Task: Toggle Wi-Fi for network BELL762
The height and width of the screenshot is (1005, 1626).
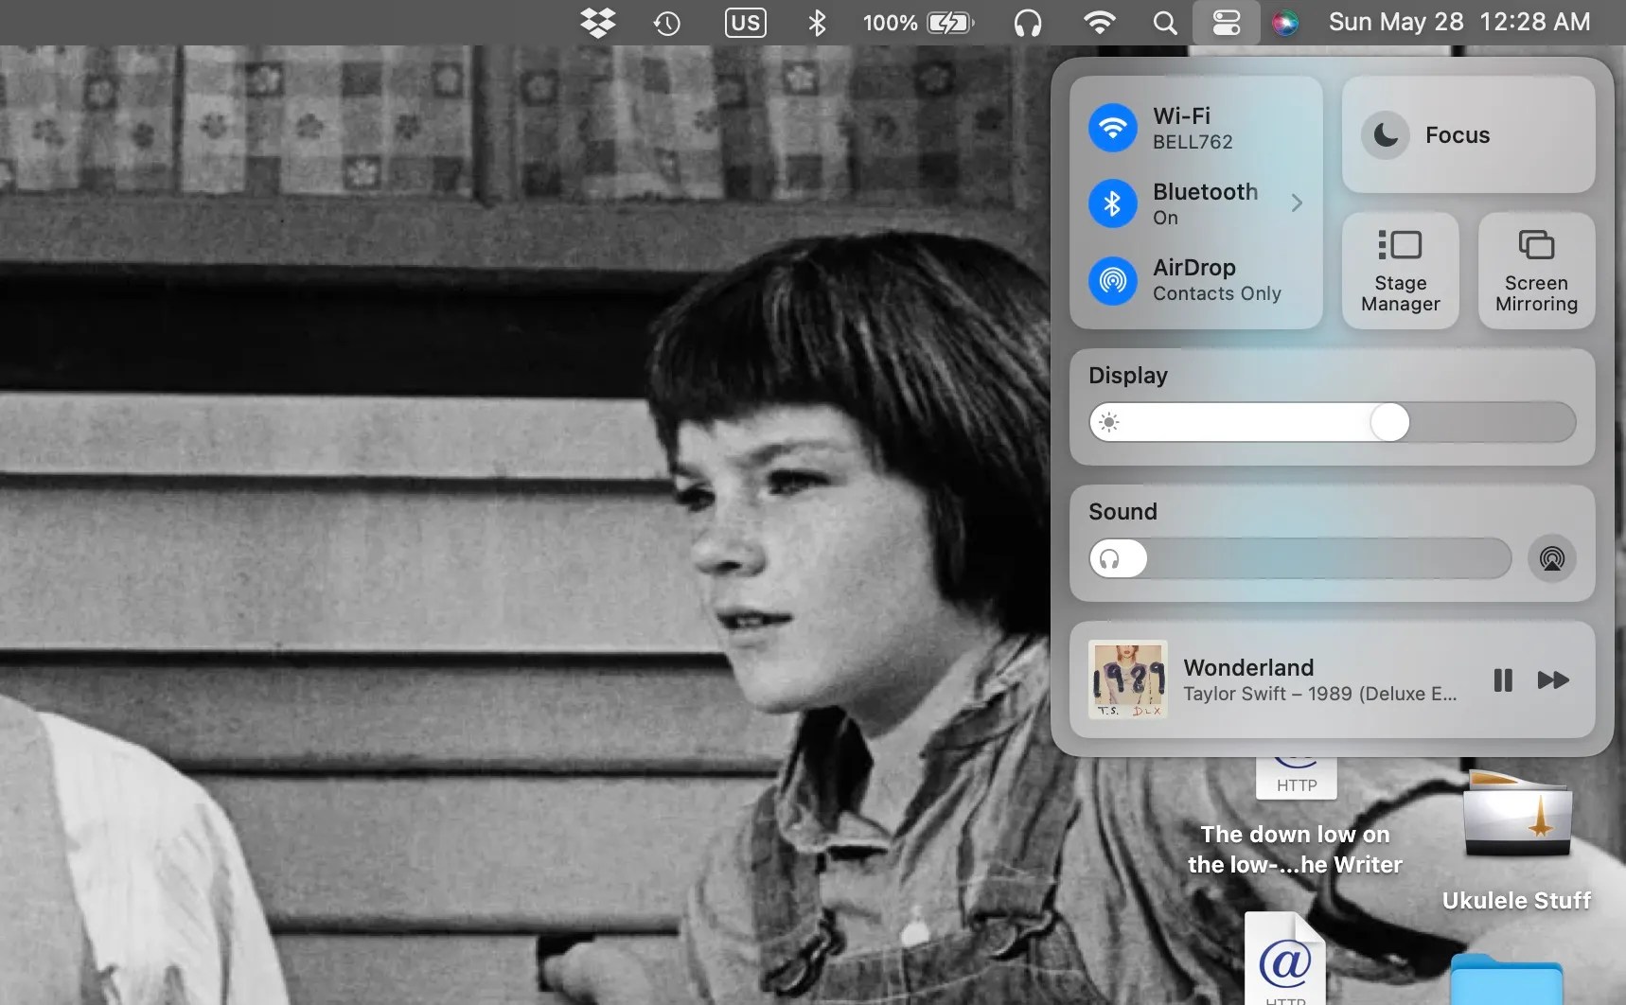Action: tap(1113, 128)
